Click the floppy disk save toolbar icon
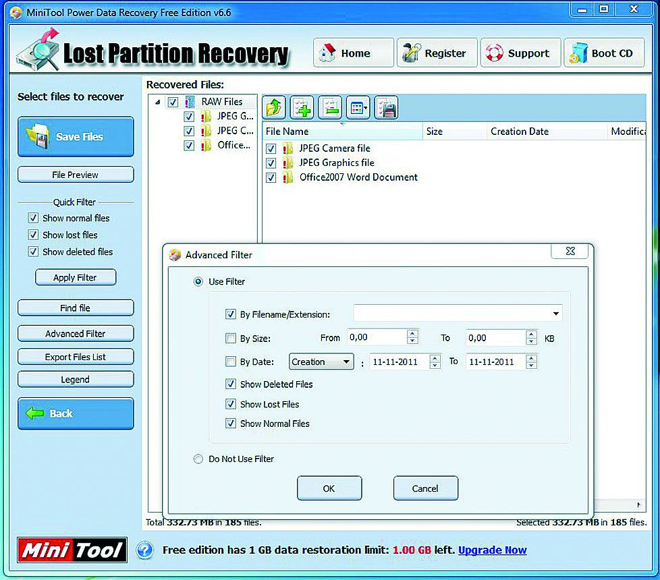The image size is (660, 580). pos(386,108)
